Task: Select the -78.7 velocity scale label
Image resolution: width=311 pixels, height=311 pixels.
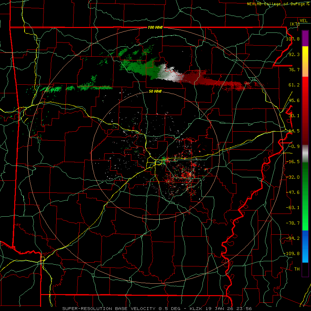Action: tap(293, 223)
